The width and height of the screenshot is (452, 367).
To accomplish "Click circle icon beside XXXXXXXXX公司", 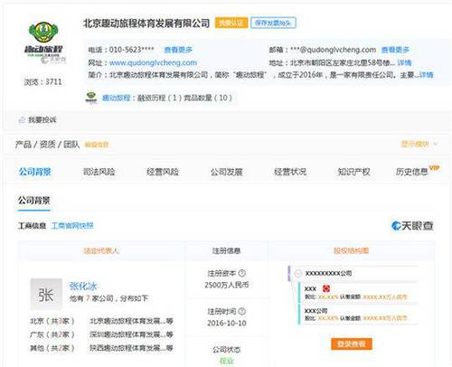I will pos(298,273).
